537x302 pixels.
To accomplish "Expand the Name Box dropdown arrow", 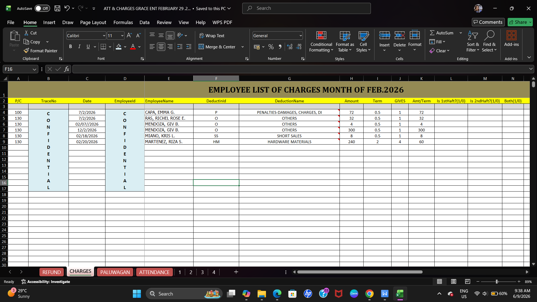I will pos(34,69).
